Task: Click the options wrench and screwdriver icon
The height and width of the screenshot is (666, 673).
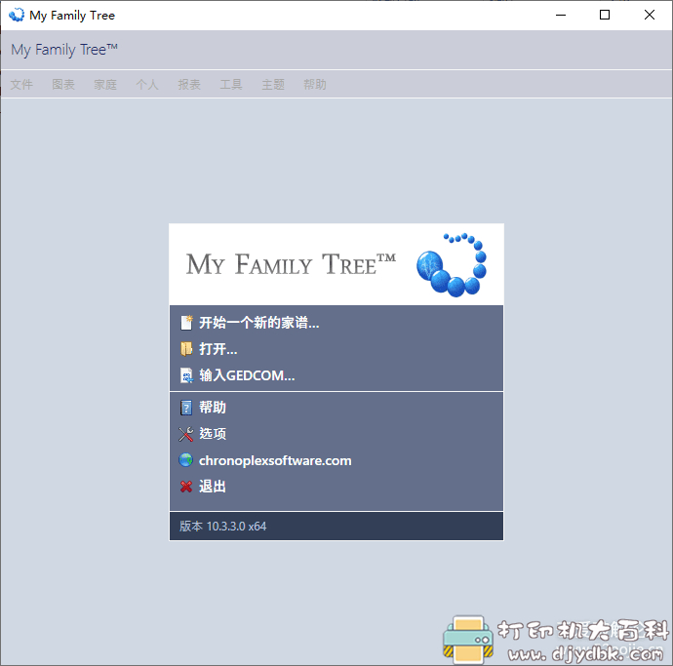Action: point(186,434)
